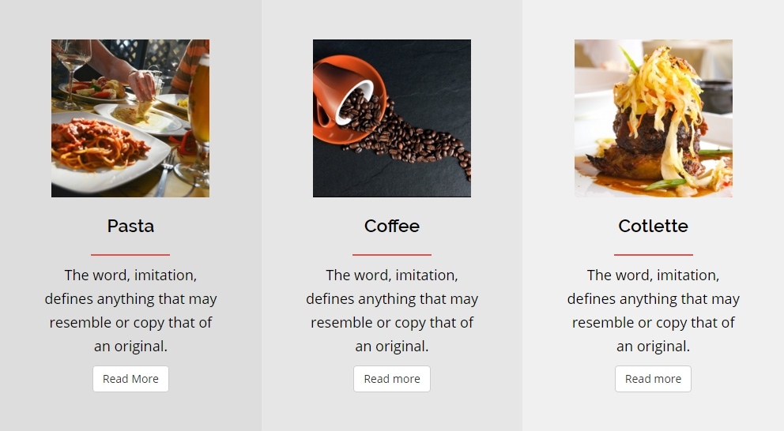Open the spilled coffee beans image

392,118
